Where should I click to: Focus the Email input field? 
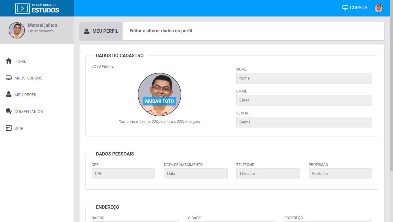point(304,100)
